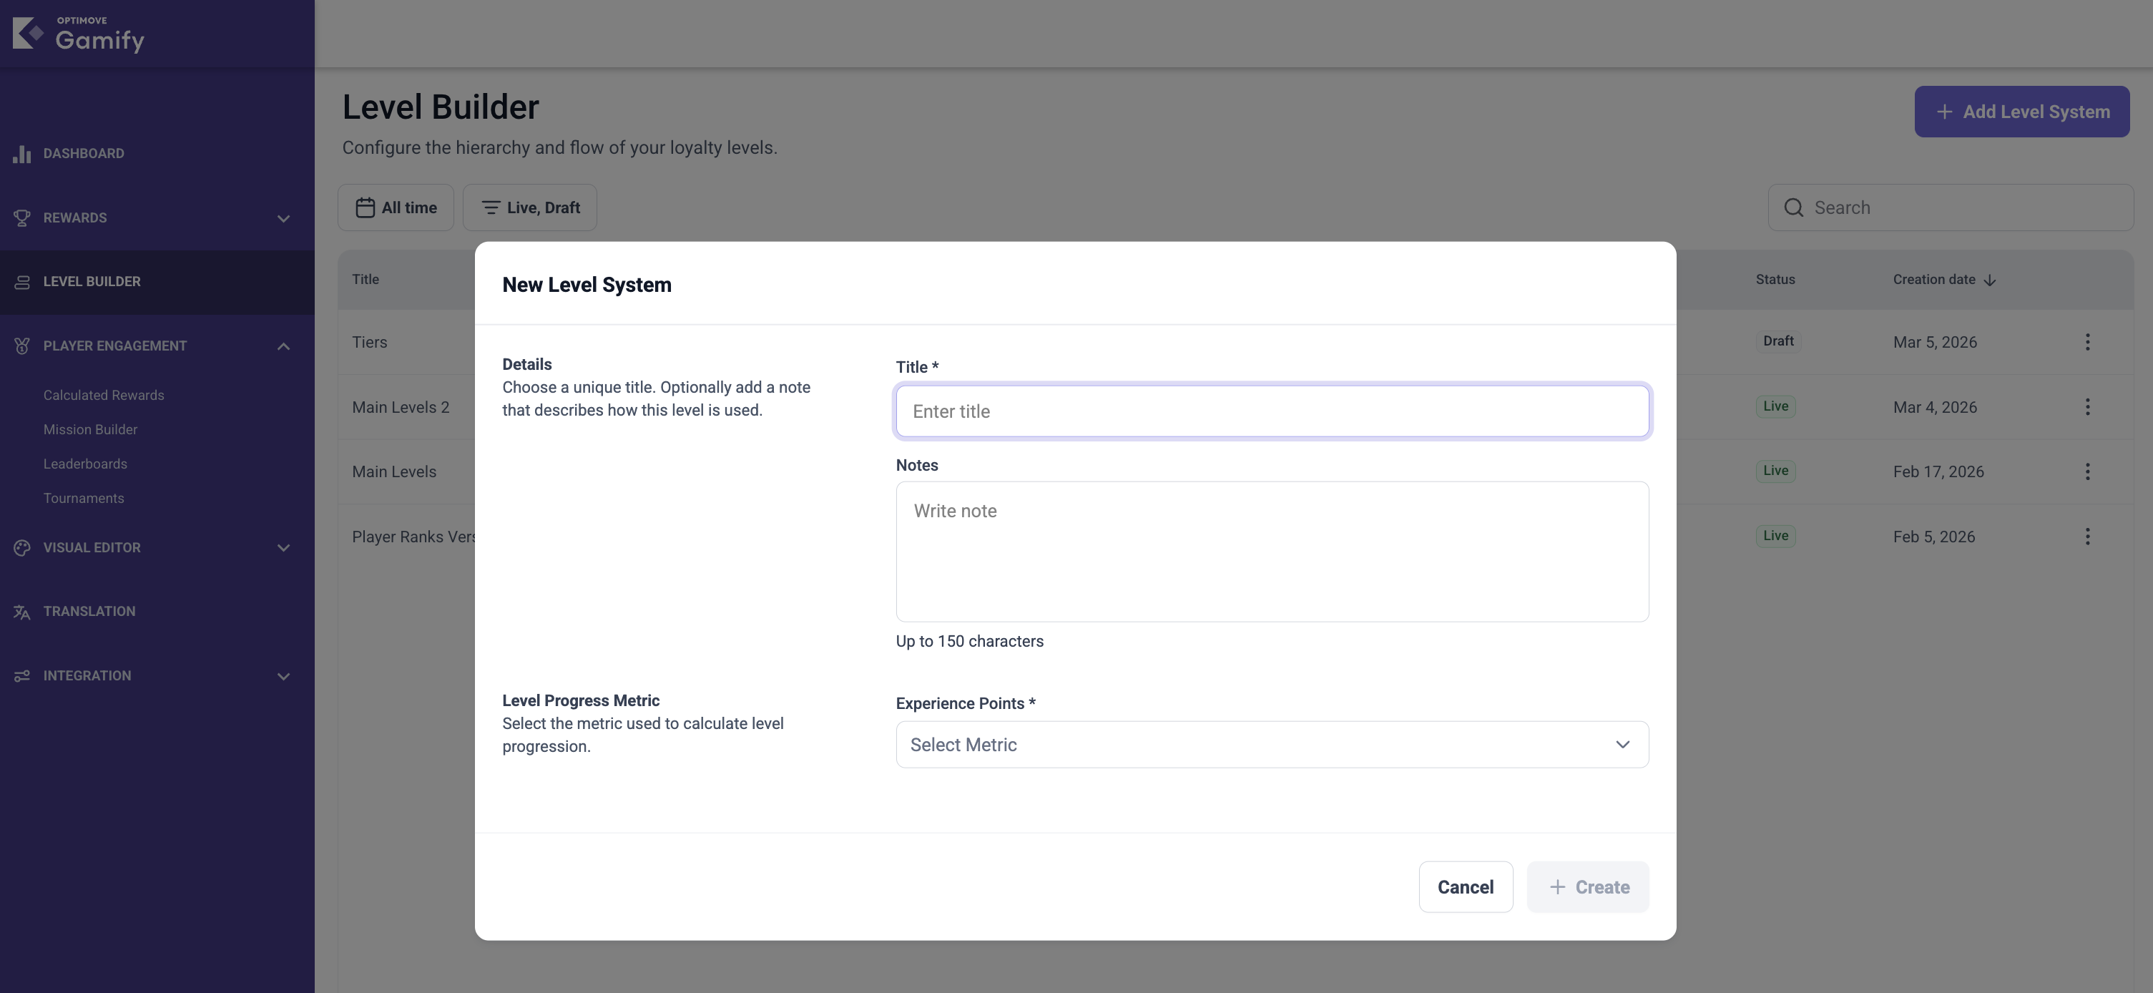Open the Select Metric dropdown
Screen dimensions: 2153x993
[x=1272, y=745]
